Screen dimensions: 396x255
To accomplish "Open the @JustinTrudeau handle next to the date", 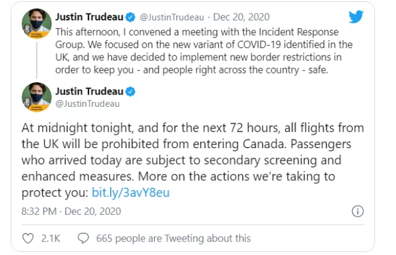I will 172,17.
